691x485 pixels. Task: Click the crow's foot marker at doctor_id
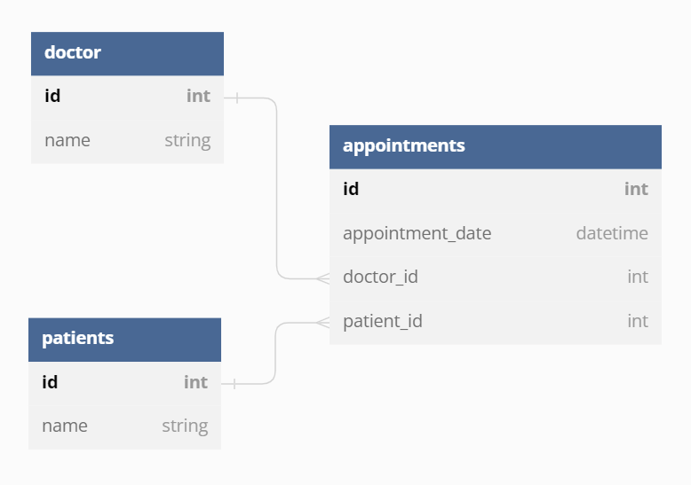pyautogui.click(x=322, y=278)
